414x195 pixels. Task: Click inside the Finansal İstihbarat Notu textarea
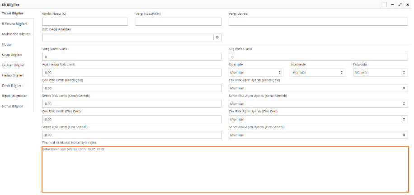pyautogui.click(x=225, y=172)
